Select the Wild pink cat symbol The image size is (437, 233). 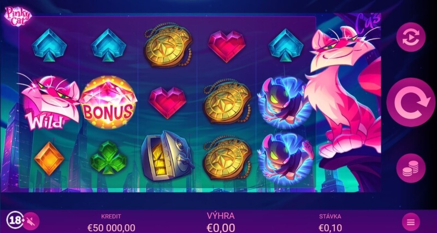click(49, 103)
